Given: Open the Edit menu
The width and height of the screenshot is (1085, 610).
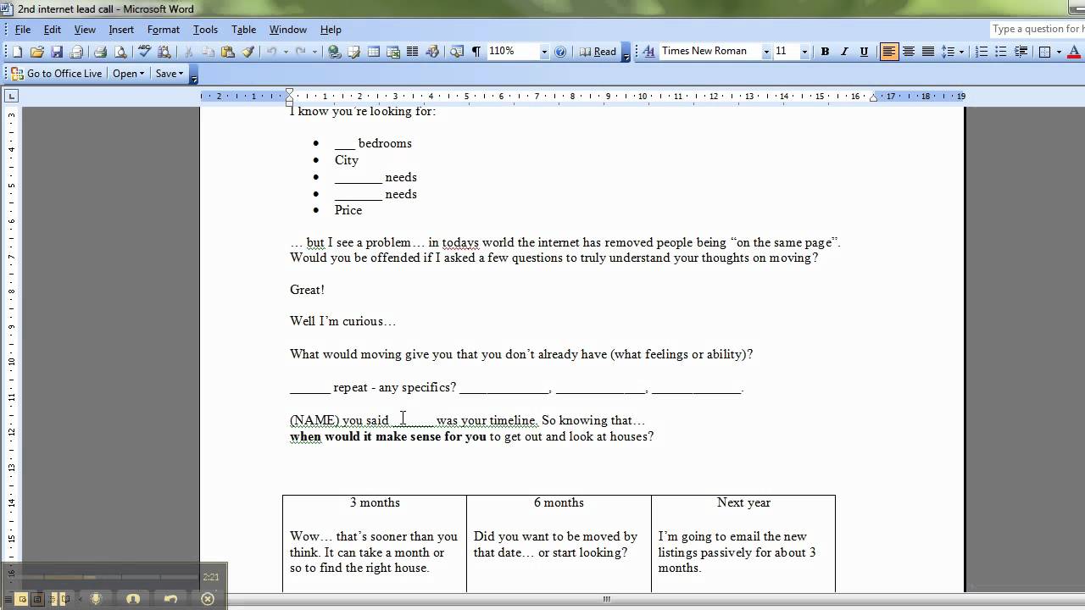Looking at the screenshot, I should click(53, 30).
